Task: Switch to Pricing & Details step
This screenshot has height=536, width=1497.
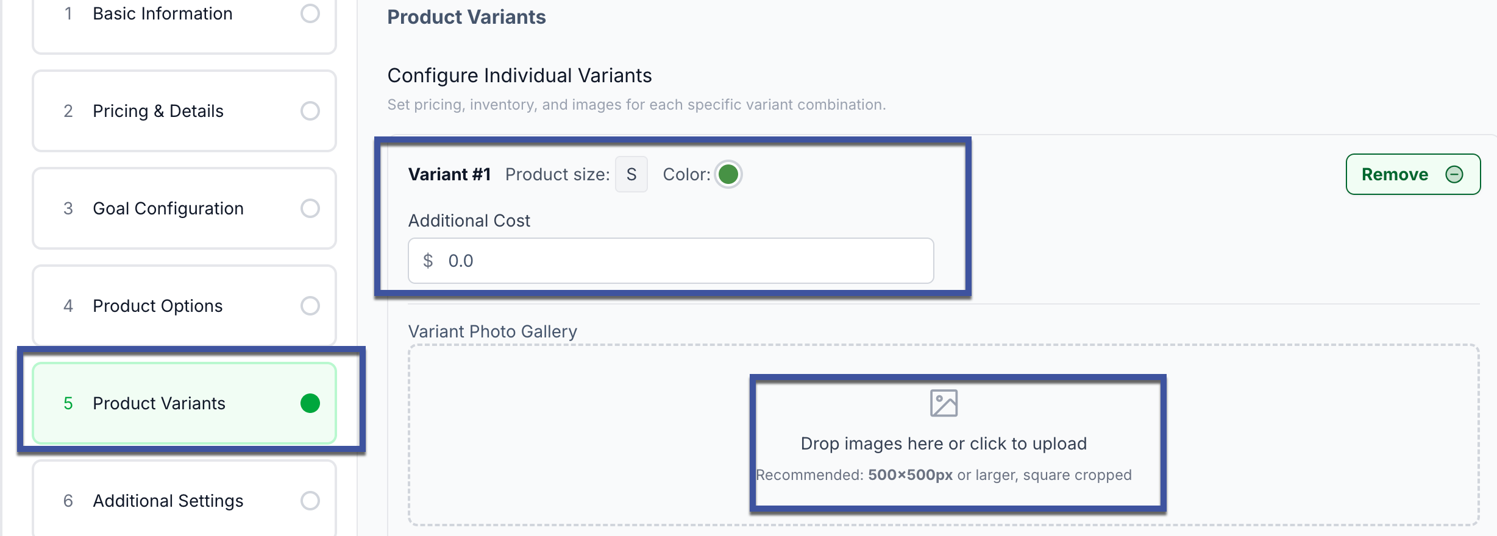Action: point(158,111)
